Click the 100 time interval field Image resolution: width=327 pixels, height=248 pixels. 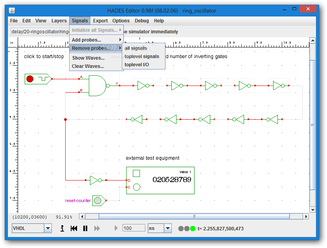click(x=134, y=228)
